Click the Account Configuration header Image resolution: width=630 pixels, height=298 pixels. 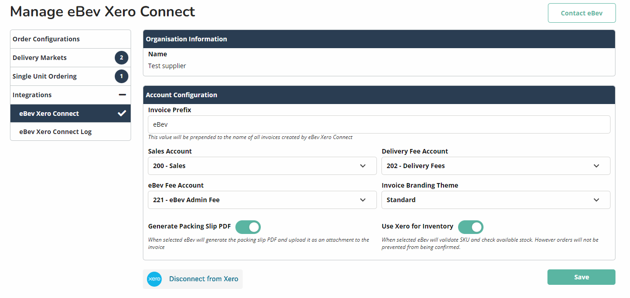(x=379, y=95)
